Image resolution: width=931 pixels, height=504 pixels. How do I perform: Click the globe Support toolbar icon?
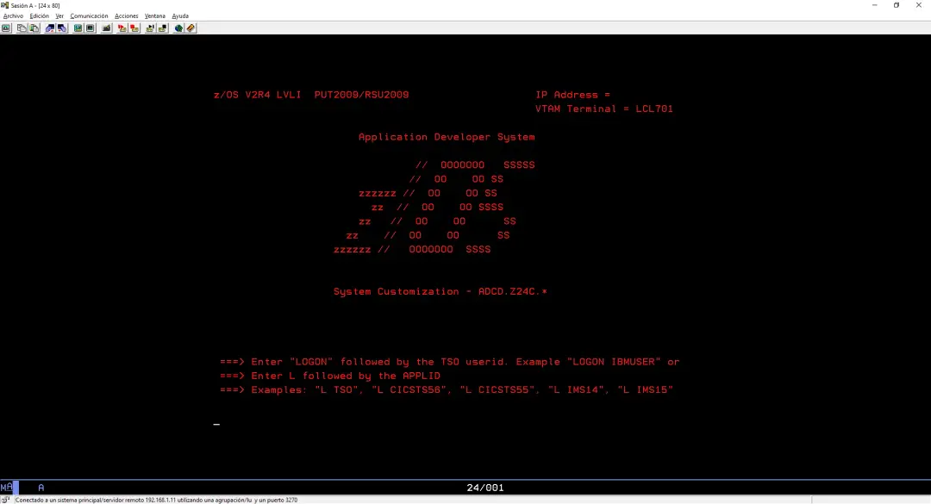pyautogui.click(x=178, y=28)
